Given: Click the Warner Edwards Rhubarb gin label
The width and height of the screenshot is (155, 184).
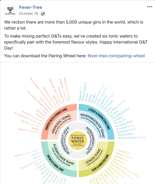Looking at the screenshot, I should [132, 138].
